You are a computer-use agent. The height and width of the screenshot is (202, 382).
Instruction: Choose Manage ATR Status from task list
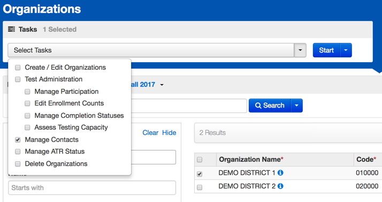(55, 152)
